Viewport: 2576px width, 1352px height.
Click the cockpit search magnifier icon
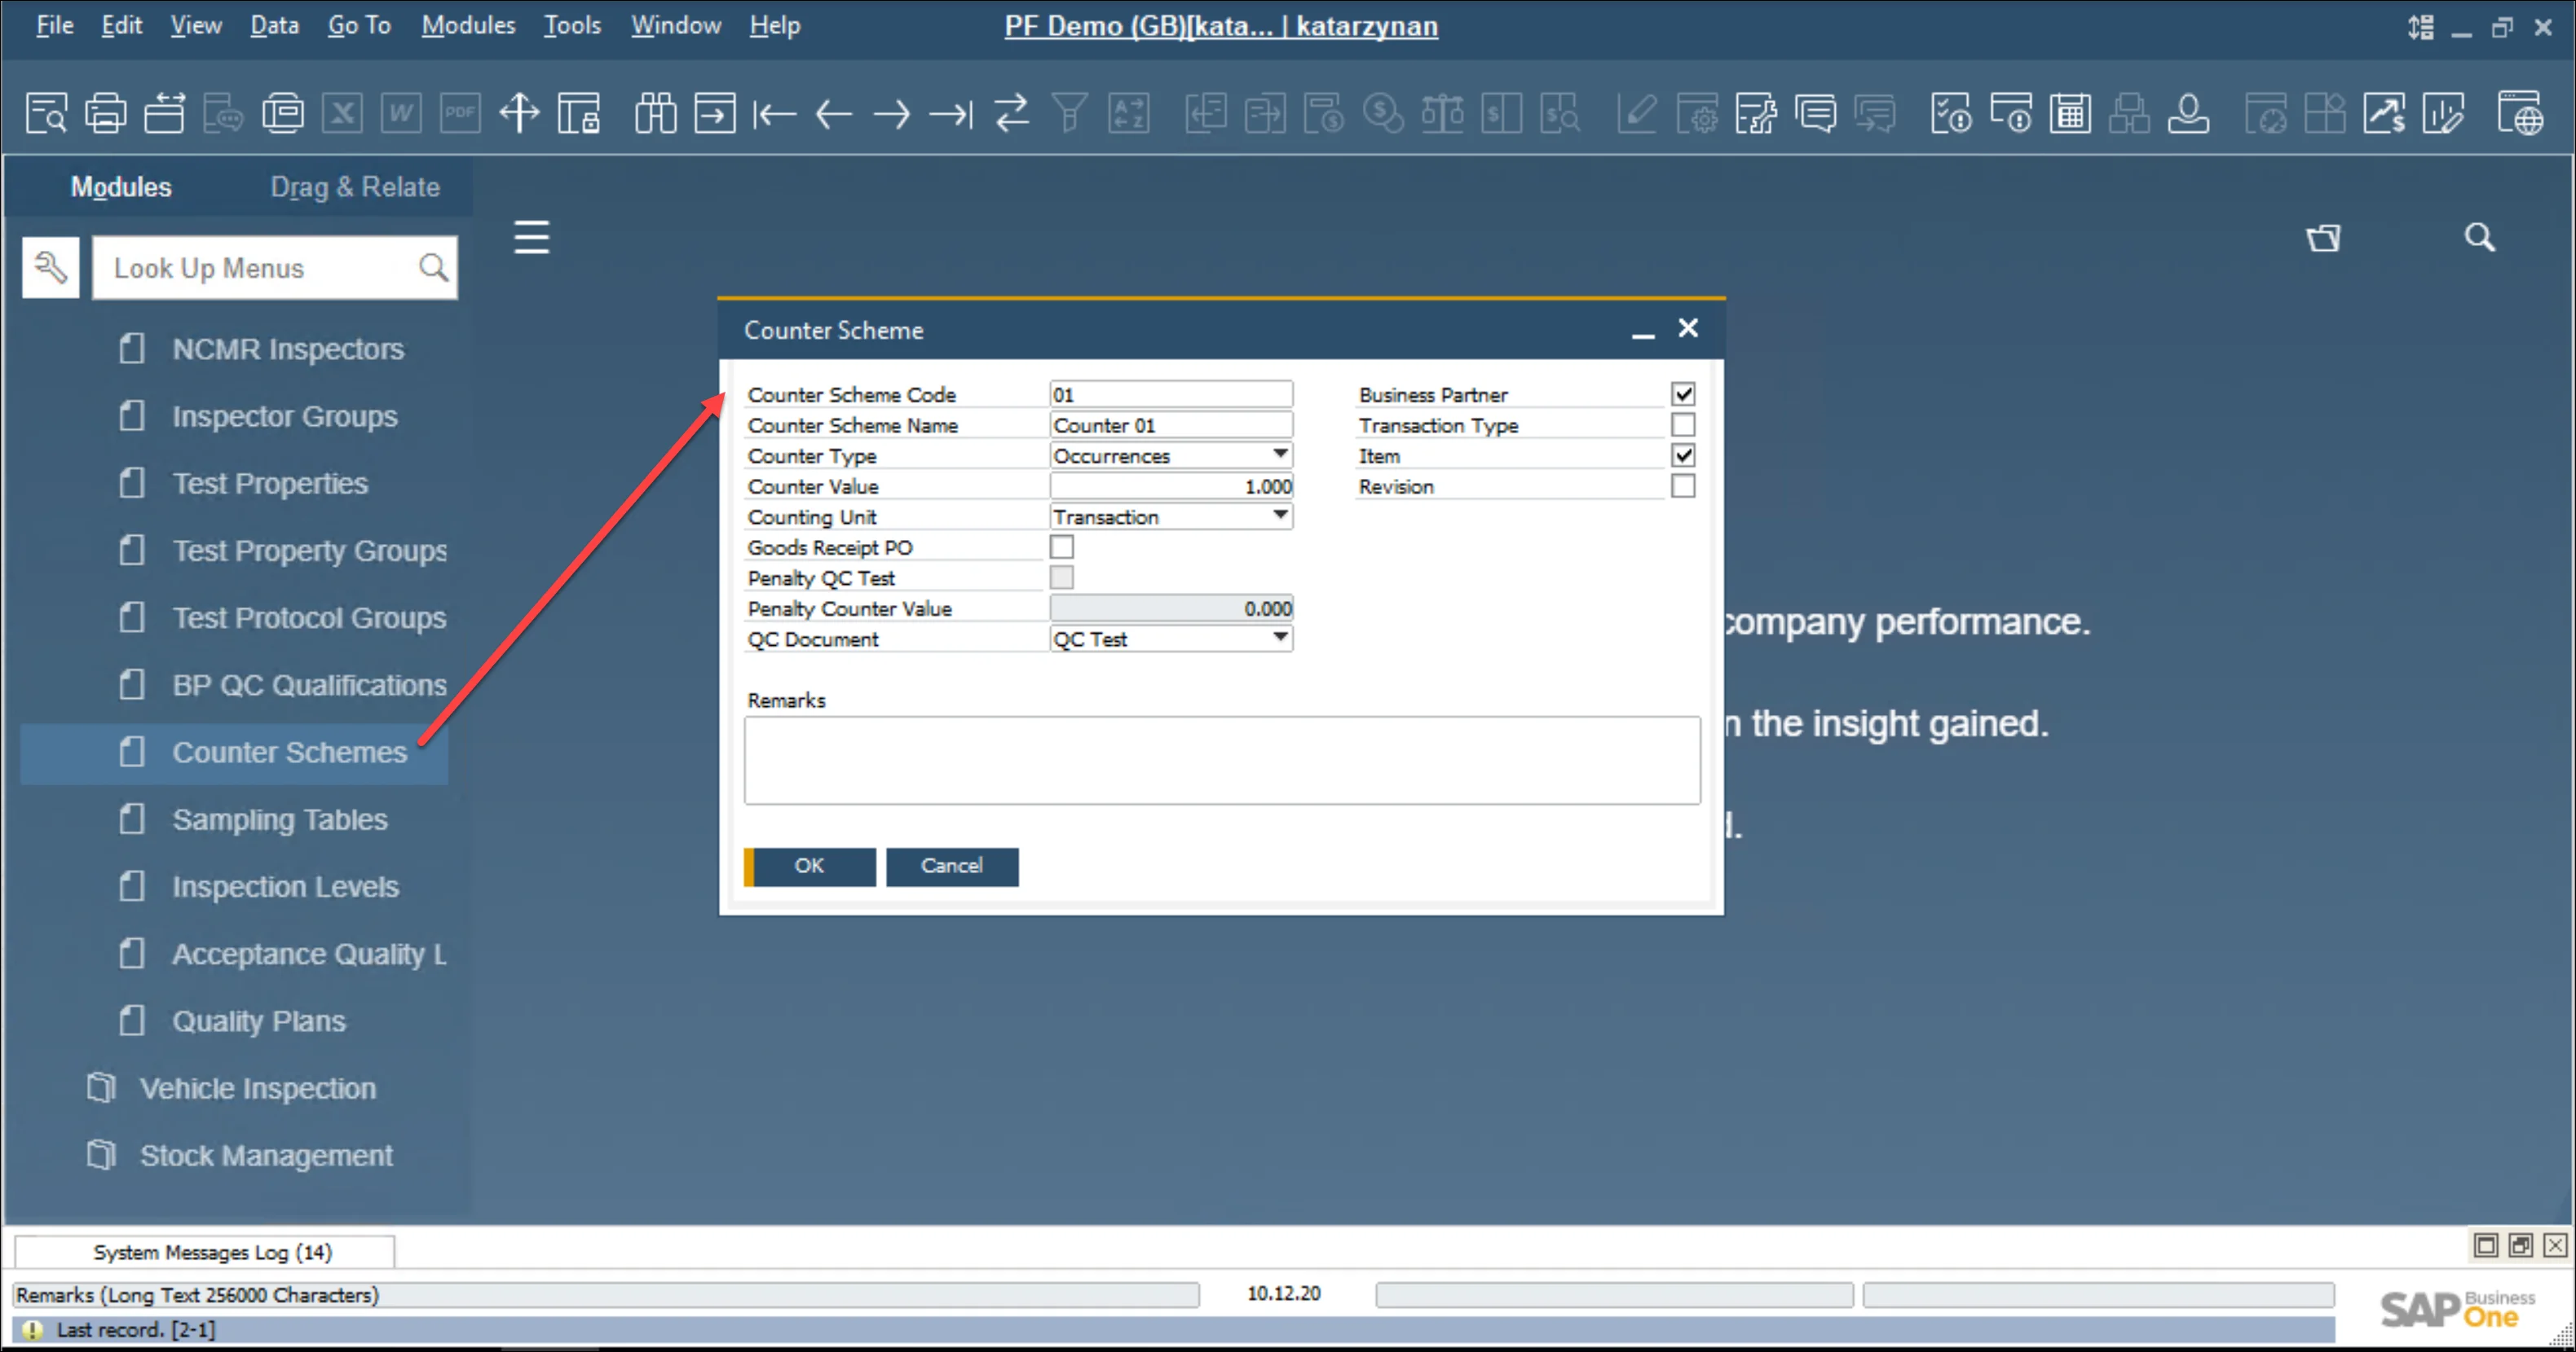click(2479, 237)
